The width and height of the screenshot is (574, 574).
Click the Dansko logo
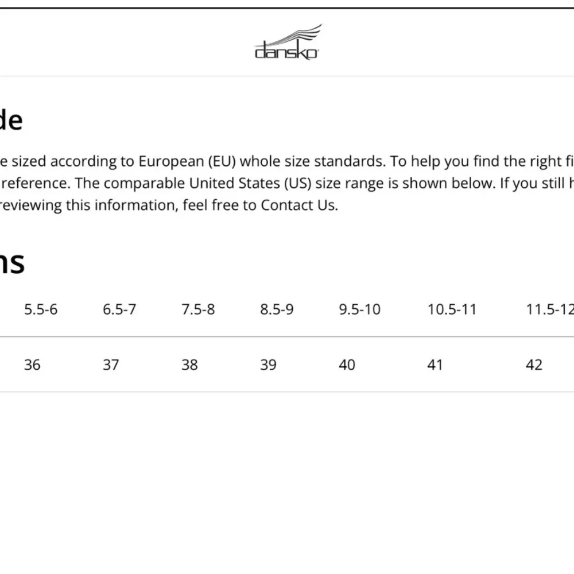(x=287, y=44)
